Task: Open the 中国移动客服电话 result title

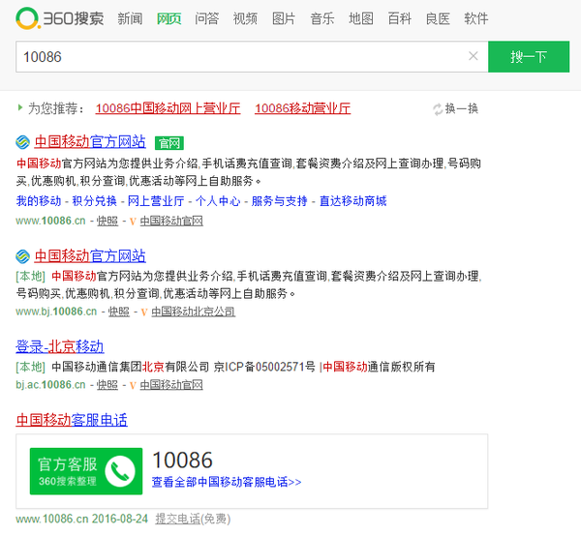Action: (x=72, y=420)
